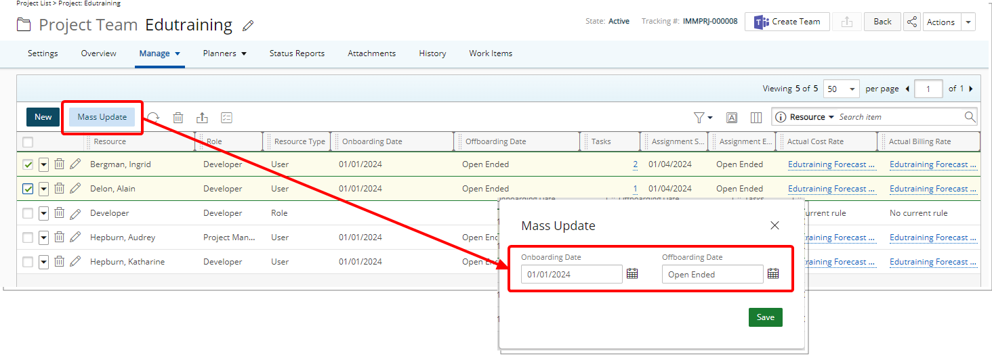Delete the Hepburn, Audrey row using trash icon

(60, 237)
